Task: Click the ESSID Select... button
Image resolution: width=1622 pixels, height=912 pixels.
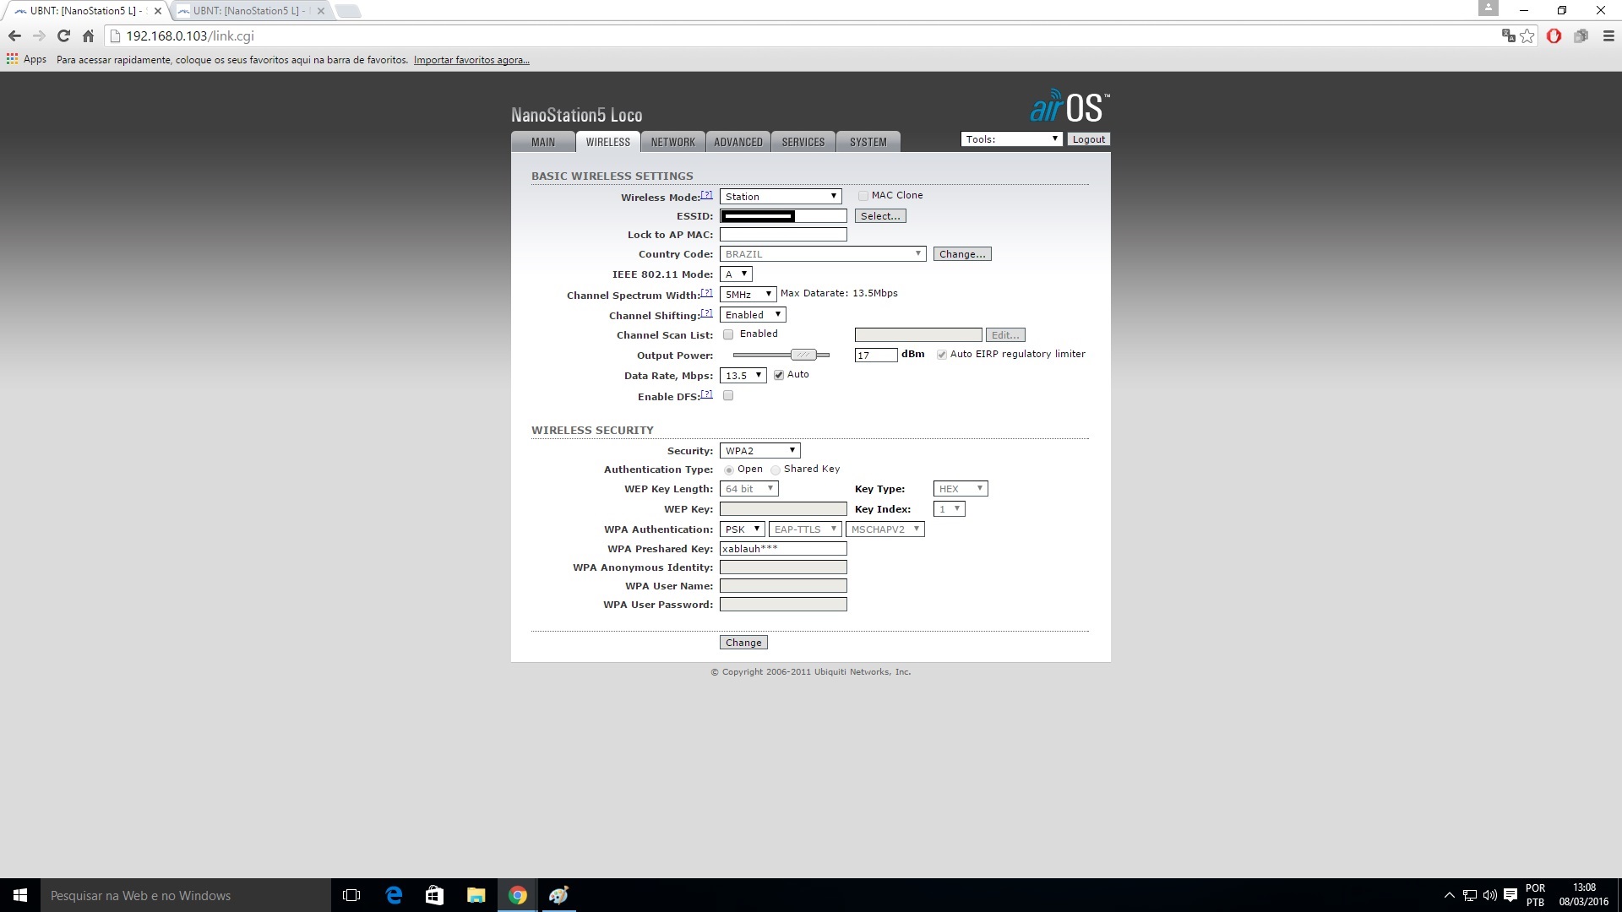Action: [x=880, y=216]
